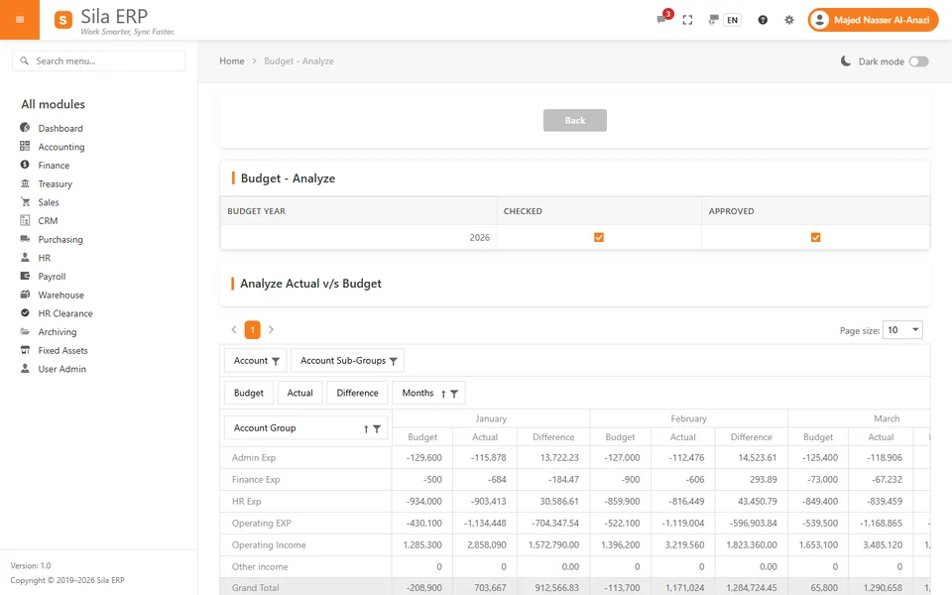952x595 pixels.
Task: Toggle the APPROVED checkbox for 2026
Action: (815, 237)
